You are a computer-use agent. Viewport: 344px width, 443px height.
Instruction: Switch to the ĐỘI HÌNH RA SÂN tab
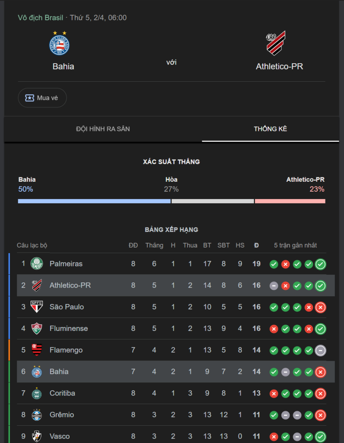(x=102, y=128)
